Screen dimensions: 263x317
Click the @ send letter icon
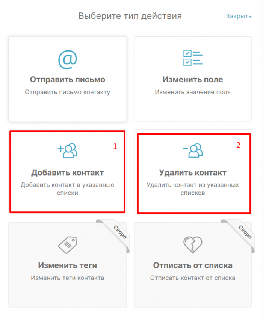pos(68,60)
